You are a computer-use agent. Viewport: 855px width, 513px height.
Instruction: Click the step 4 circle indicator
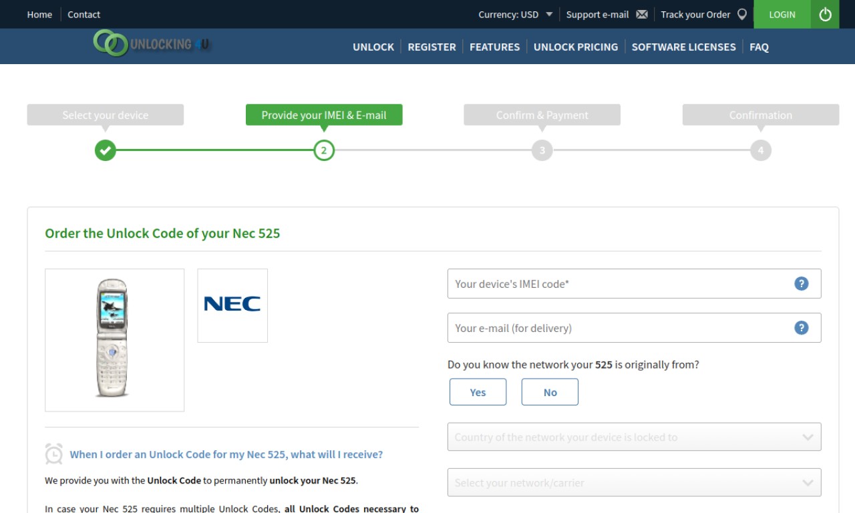click(761, 150)
